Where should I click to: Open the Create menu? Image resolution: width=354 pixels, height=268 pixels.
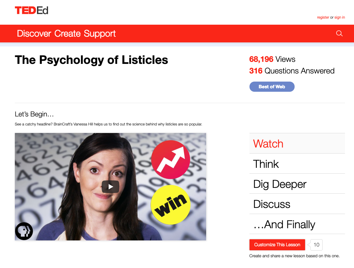click(x=67, y=33)
